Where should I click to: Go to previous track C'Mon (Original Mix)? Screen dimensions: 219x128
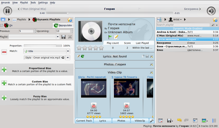tap(32, 9)
